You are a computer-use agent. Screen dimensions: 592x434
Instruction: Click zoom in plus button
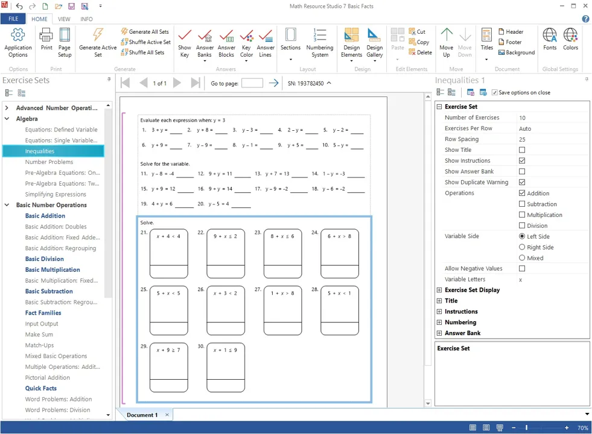(x=566, y=427)
